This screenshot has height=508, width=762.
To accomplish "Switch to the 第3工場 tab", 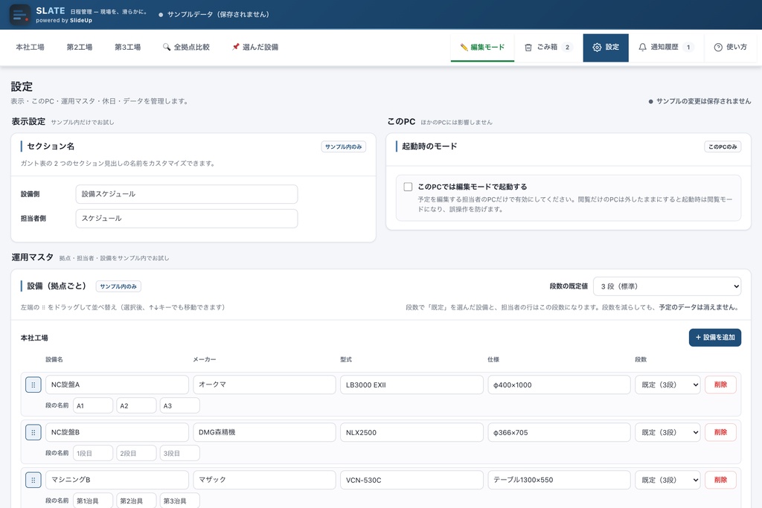I will (x=127, y=47).
